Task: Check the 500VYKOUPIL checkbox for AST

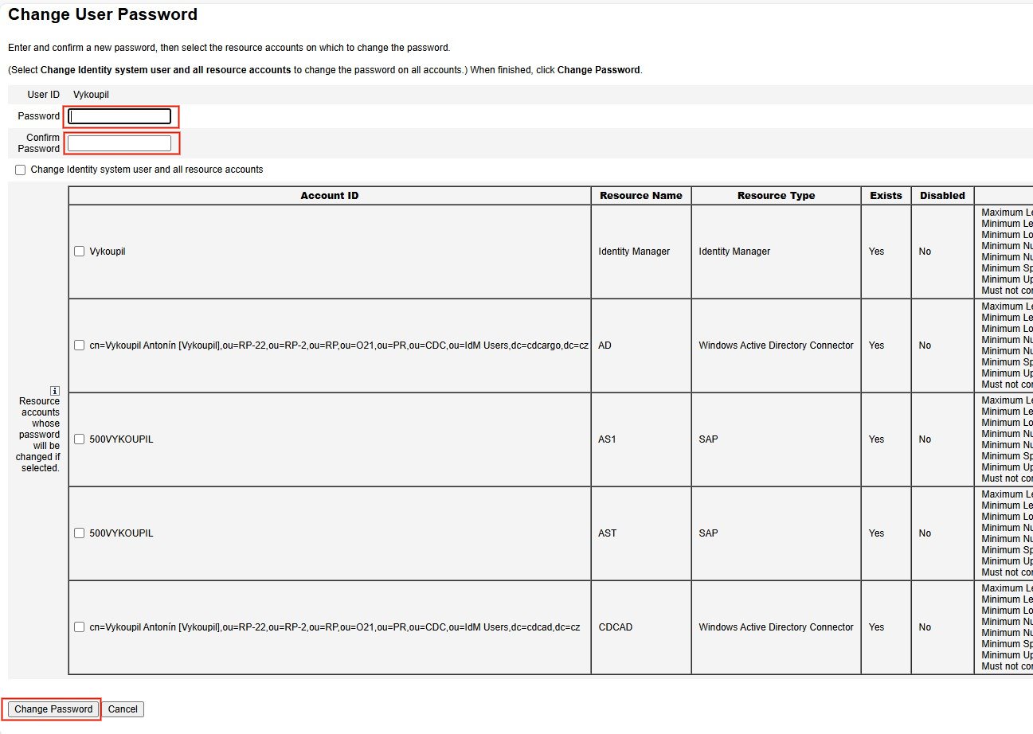Action: coord(79,533)
